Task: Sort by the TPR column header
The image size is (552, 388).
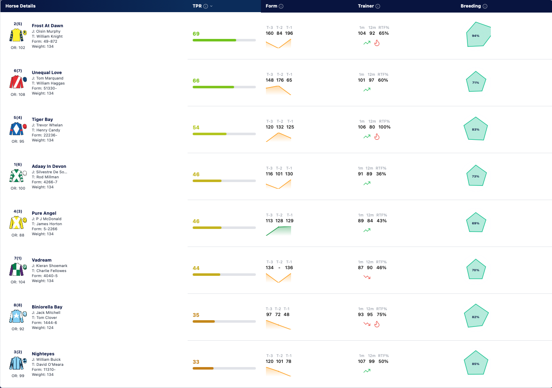Action: pos(197,6)
